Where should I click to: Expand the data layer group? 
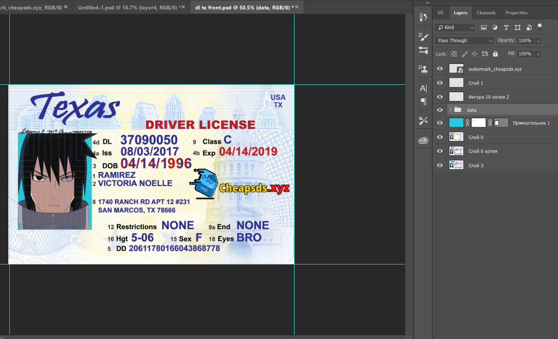[x=450, y=110]
